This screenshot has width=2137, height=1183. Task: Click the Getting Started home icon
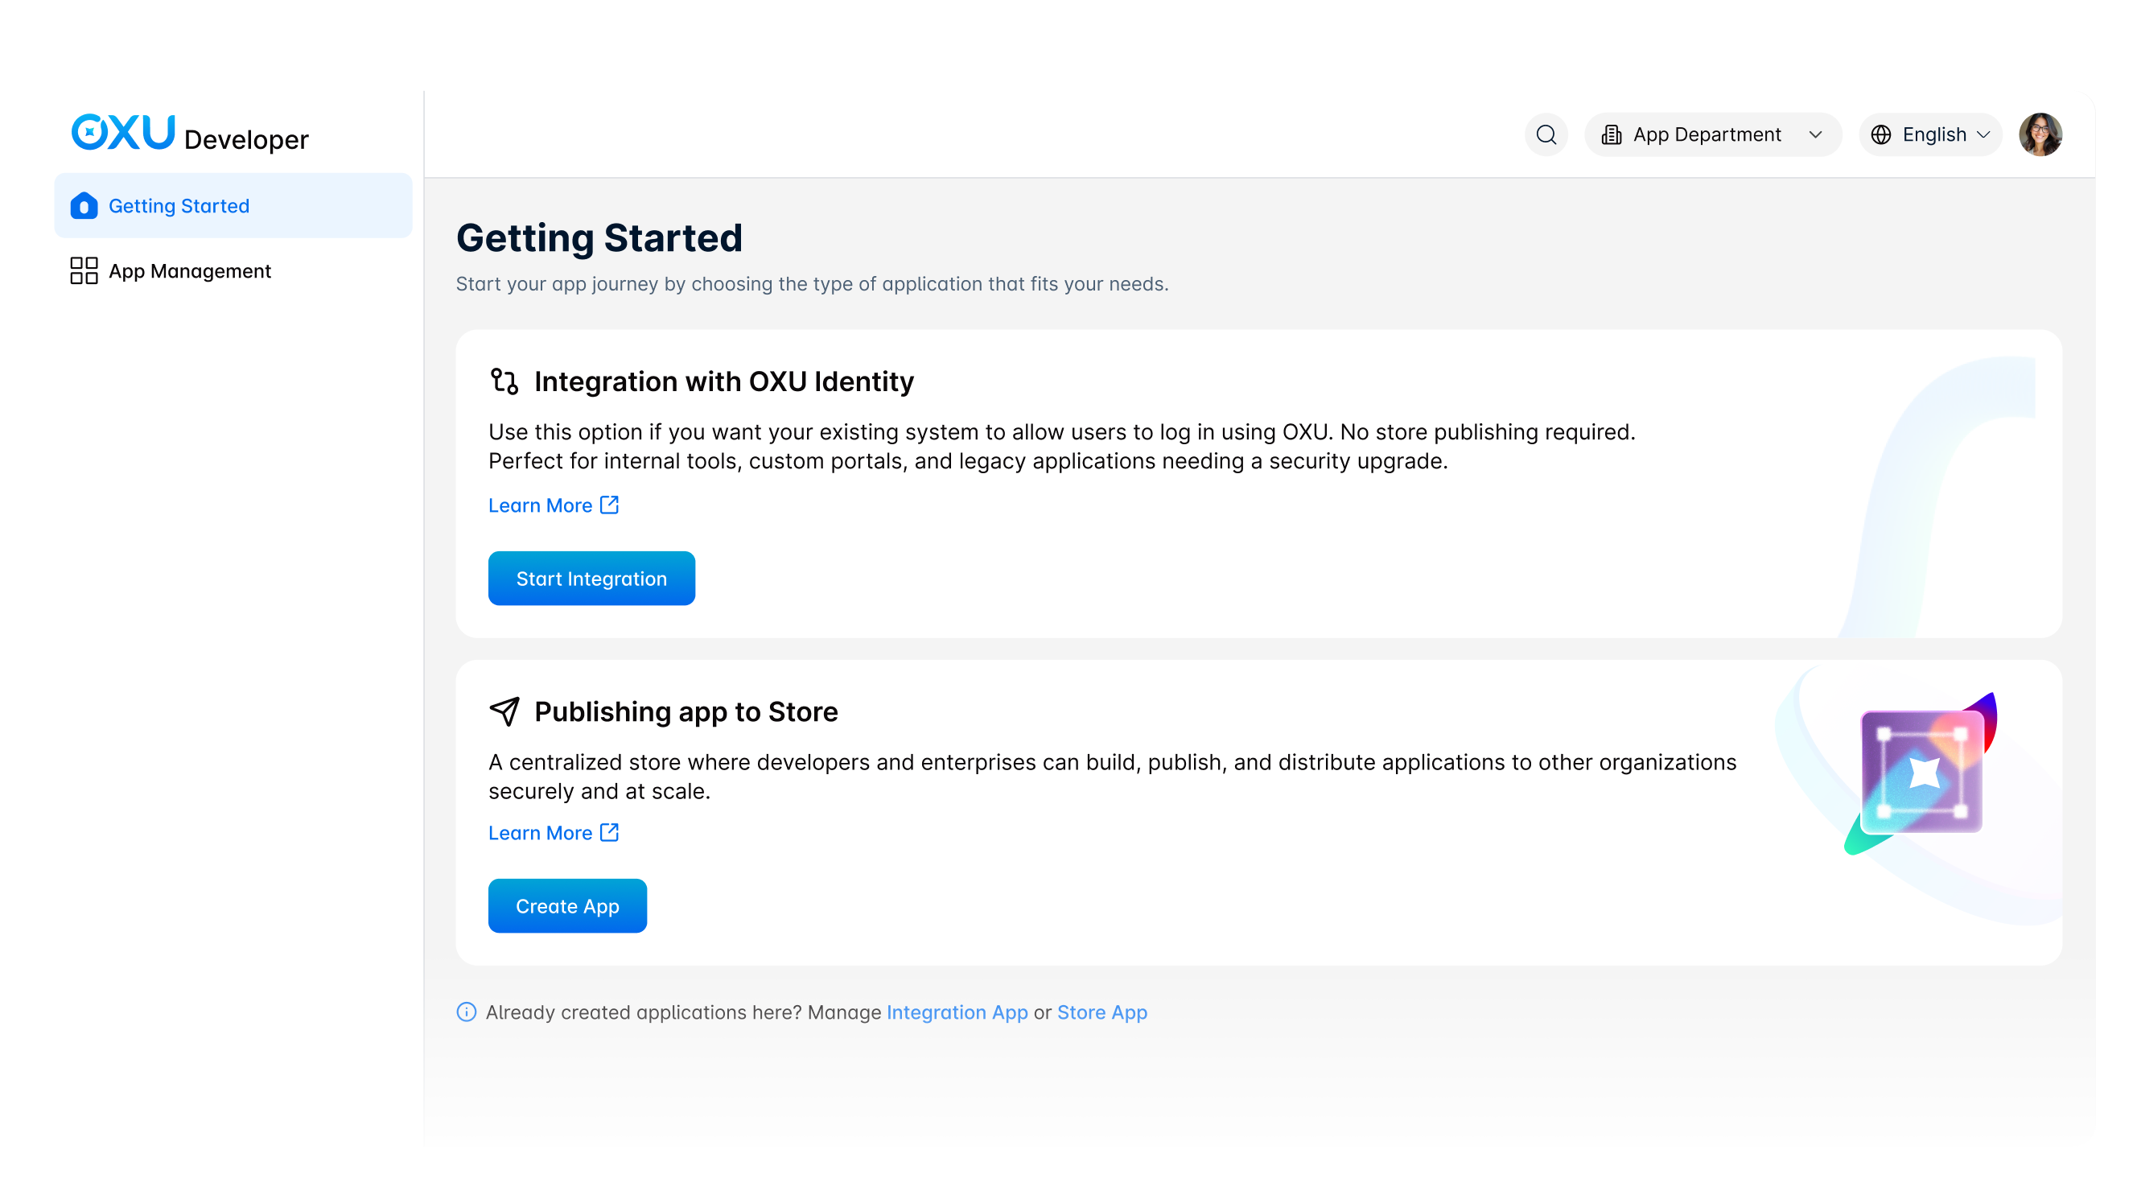tap(84, 206)
